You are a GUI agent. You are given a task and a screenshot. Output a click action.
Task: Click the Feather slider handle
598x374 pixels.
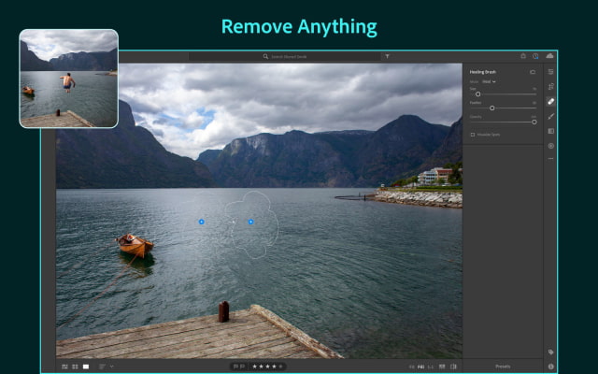tap(492, 108)
